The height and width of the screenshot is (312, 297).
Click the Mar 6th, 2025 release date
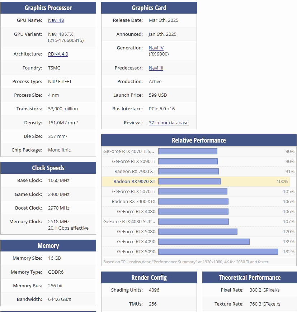tap(164, 20)
